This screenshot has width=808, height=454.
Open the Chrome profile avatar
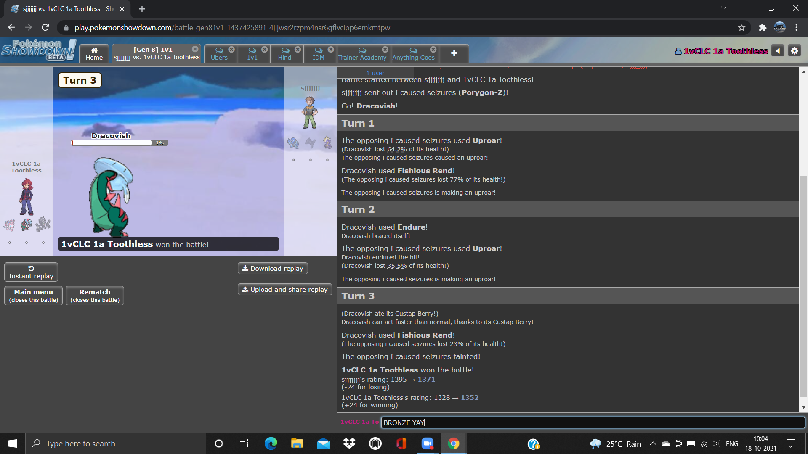coord(779,28)
